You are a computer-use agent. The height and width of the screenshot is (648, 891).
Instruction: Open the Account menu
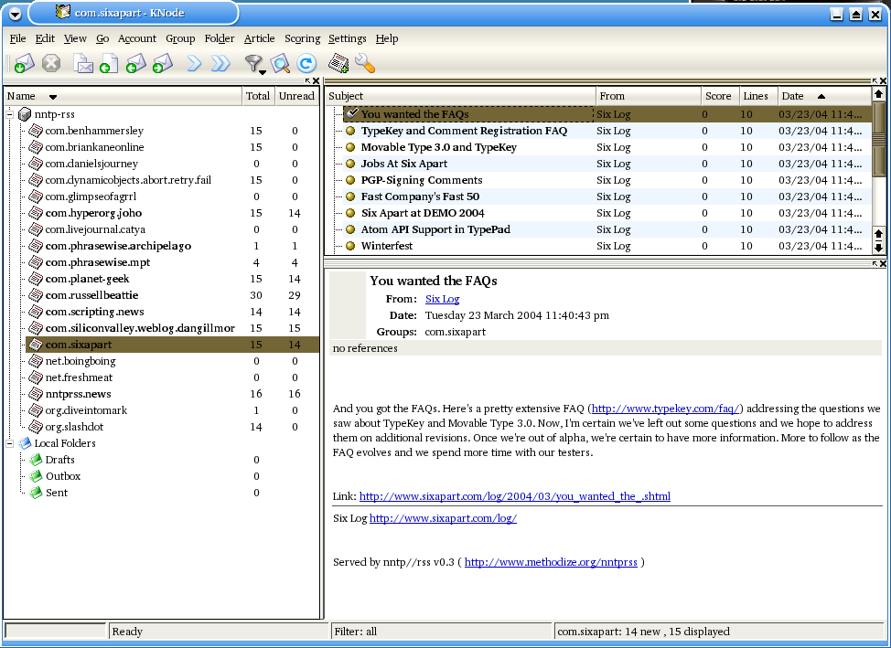tap(137, 38)
